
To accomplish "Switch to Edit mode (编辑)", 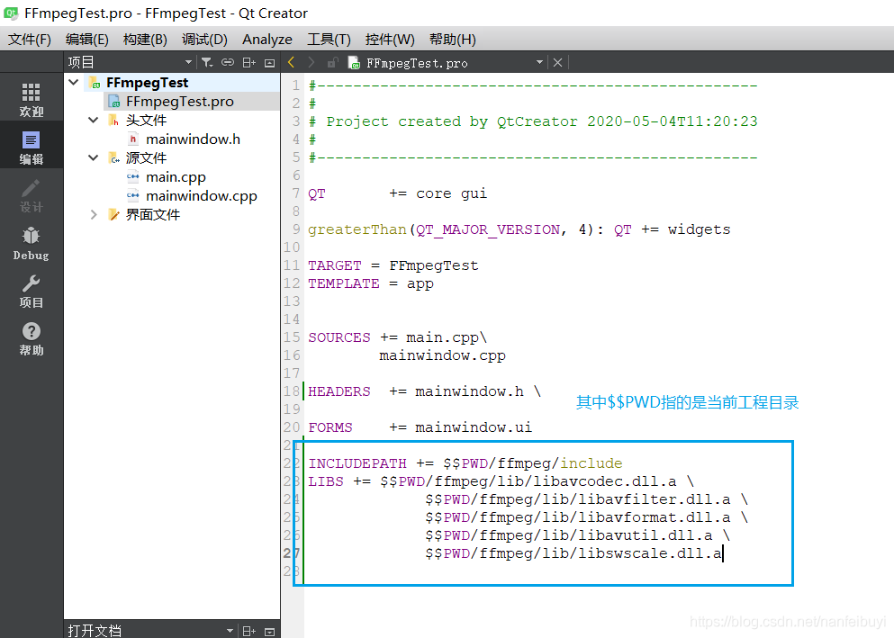I will (x=32, y=147).
